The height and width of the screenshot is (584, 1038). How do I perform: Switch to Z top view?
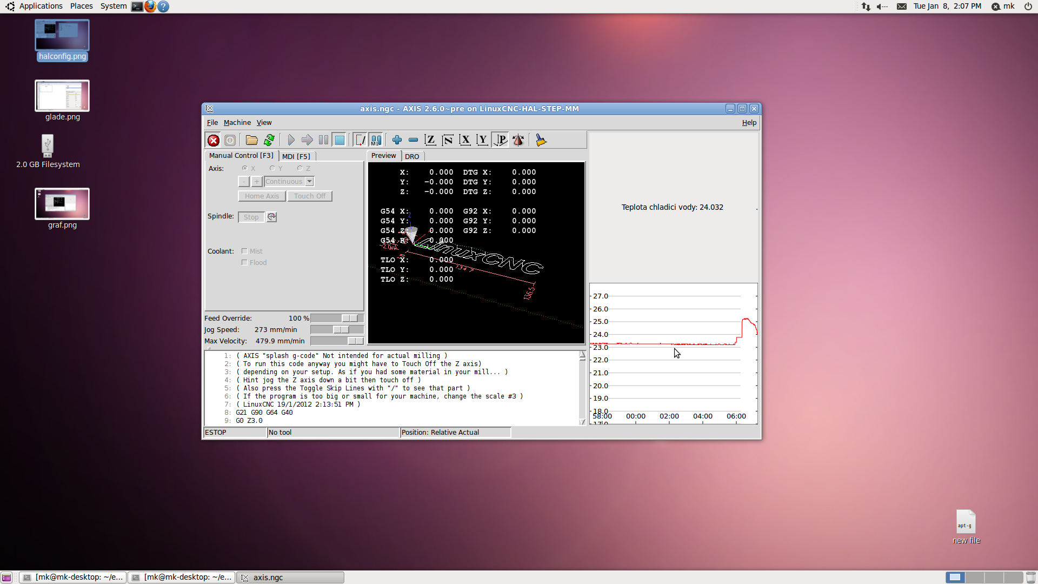coord(430,141)
